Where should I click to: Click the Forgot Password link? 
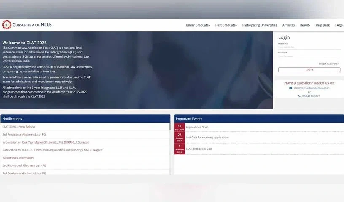coord(328,64)
